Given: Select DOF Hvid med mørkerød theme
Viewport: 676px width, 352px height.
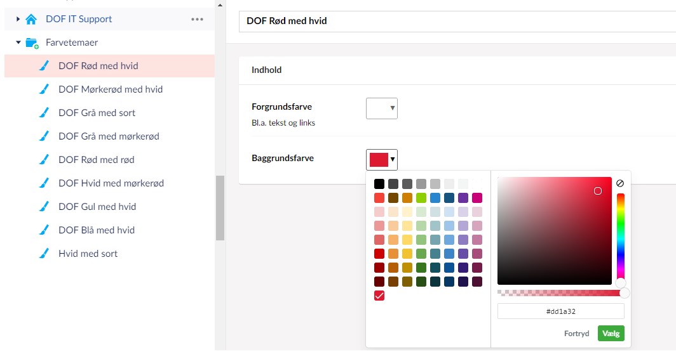Looking at the screenshot, I should pos(111,183).
